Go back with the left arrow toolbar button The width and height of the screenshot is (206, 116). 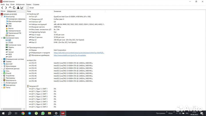(2, 8)
